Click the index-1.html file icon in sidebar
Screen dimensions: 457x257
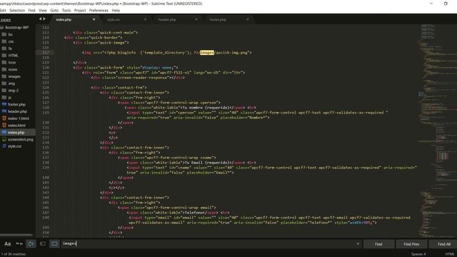click(4, 119)
